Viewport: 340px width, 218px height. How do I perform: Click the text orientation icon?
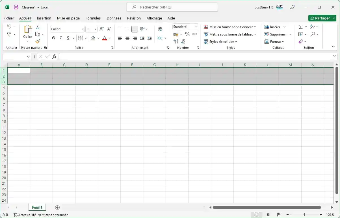[142, 29]
